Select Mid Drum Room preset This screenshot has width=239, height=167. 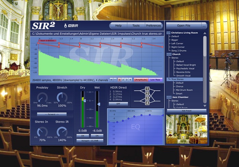click(x=184, y=90)
